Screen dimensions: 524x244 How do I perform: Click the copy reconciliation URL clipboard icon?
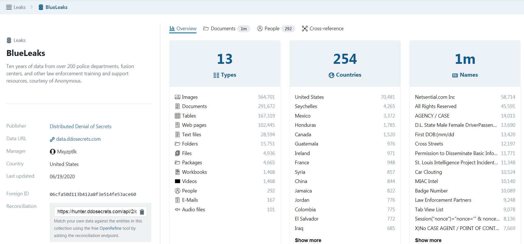tap(142, 212)
